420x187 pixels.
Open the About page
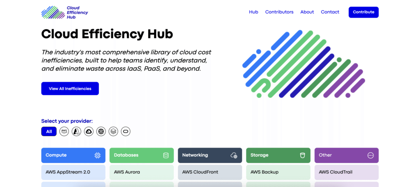(x=307, y=12)
